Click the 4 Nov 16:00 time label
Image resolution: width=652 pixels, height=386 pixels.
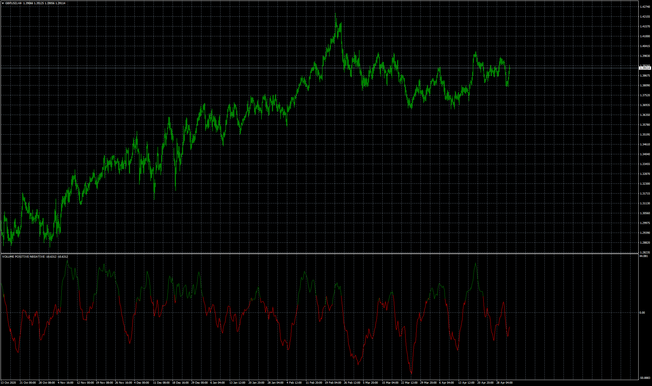(x=66, y=383)
